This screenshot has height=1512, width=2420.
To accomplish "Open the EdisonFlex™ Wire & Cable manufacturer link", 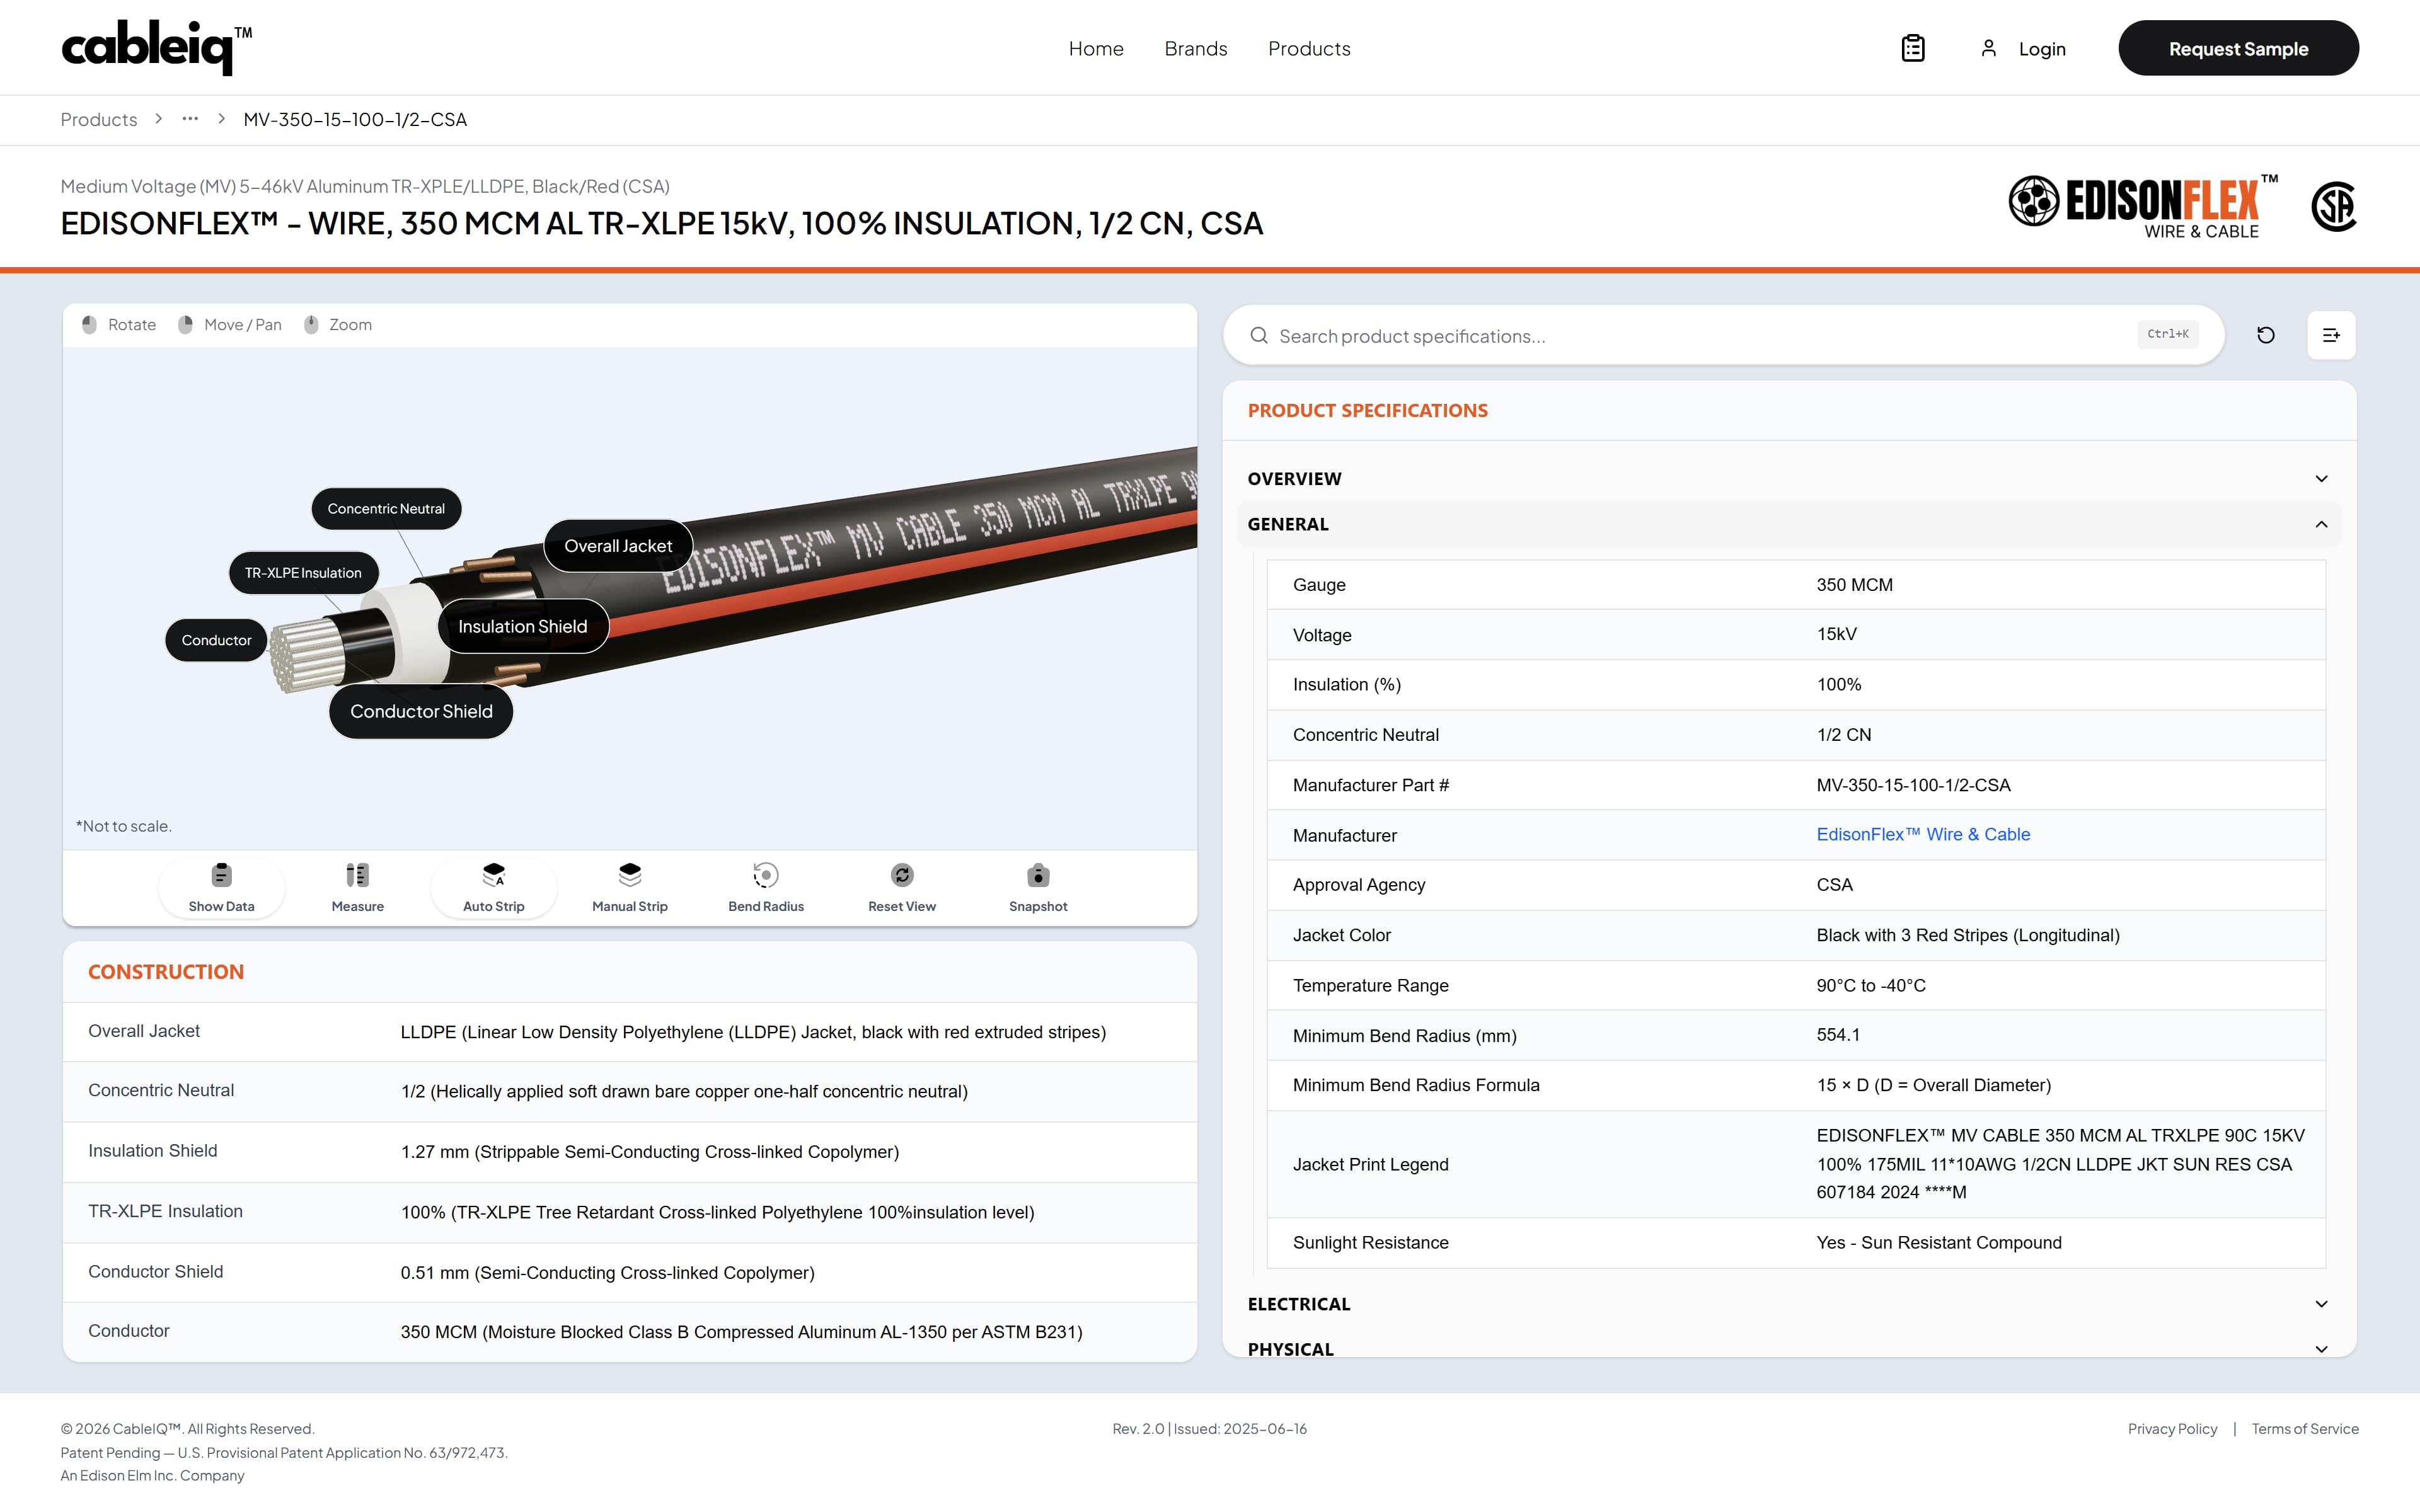I will point(1922,834).
